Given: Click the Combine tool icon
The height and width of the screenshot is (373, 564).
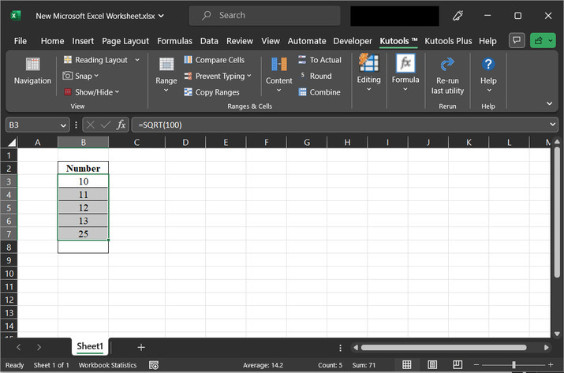Looking at the screenshot, I should (303, 92).
